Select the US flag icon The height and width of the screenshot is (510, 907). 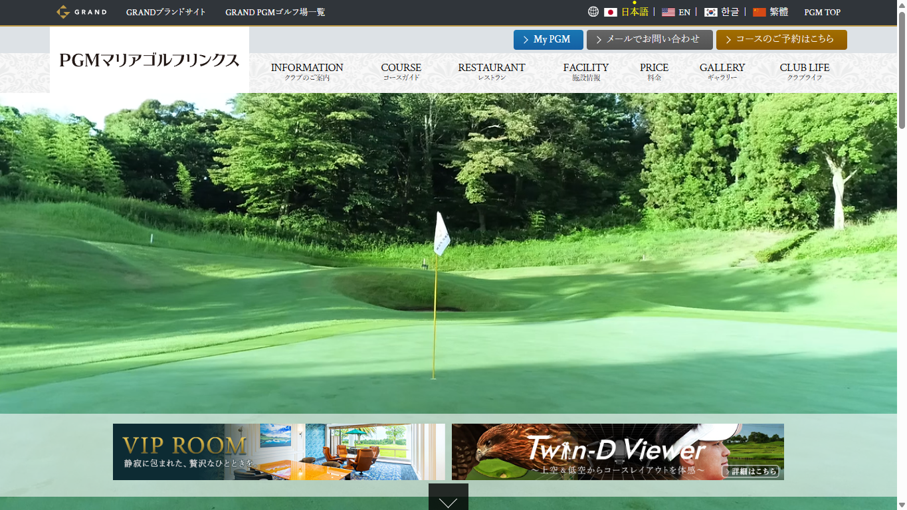668,12
